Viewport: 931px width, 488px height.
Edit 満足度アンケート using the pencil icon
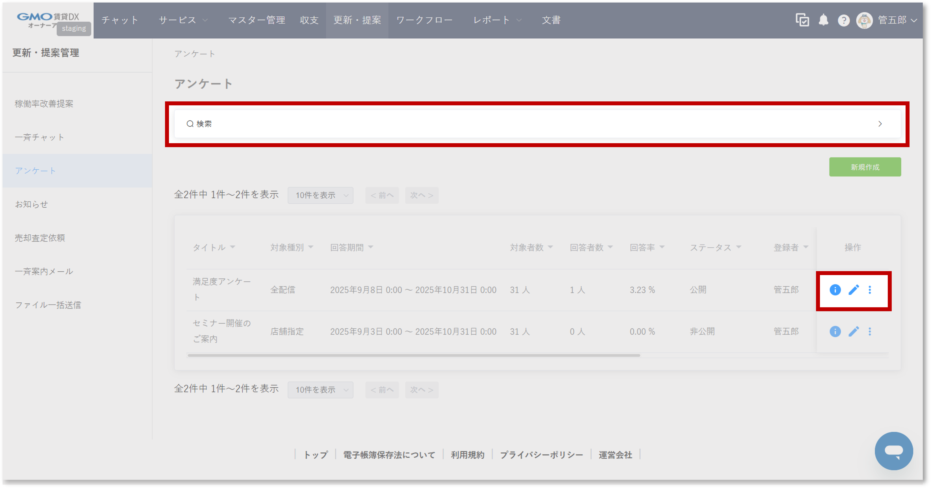click(x=854, y=290)
